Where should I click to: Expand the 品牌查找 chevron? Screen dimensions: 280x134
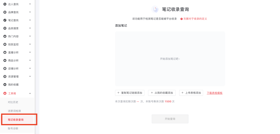[30, 12]
